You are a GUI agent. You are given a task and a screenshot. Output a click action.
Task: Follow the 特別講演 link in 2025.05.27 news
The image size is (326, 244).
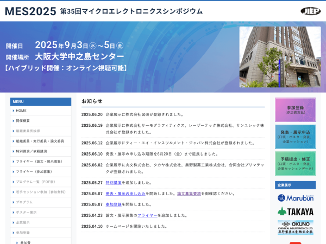click(114, 183)
